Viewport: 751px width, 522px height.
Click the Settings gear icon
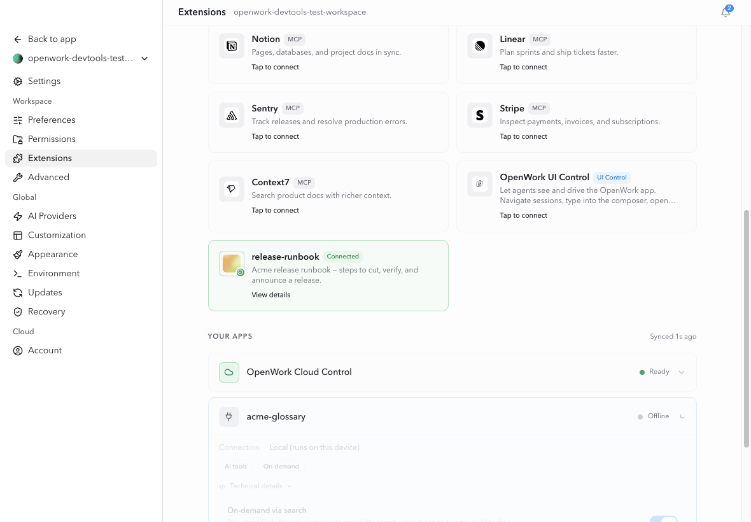(18, 81)
